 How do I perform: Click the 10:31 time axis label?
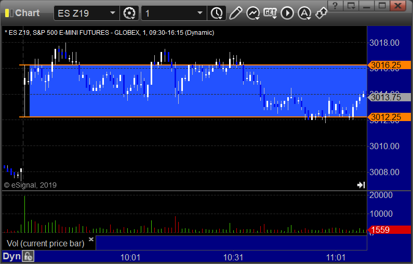click(x=233, y=257)
